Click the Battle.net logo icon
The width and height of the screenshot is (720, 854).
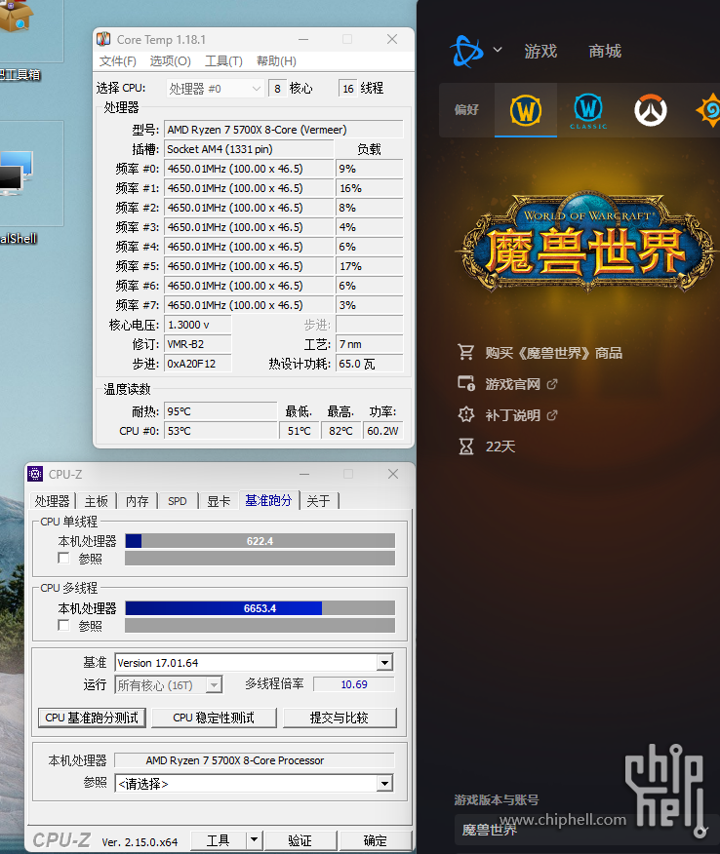[x=466, y=52]
